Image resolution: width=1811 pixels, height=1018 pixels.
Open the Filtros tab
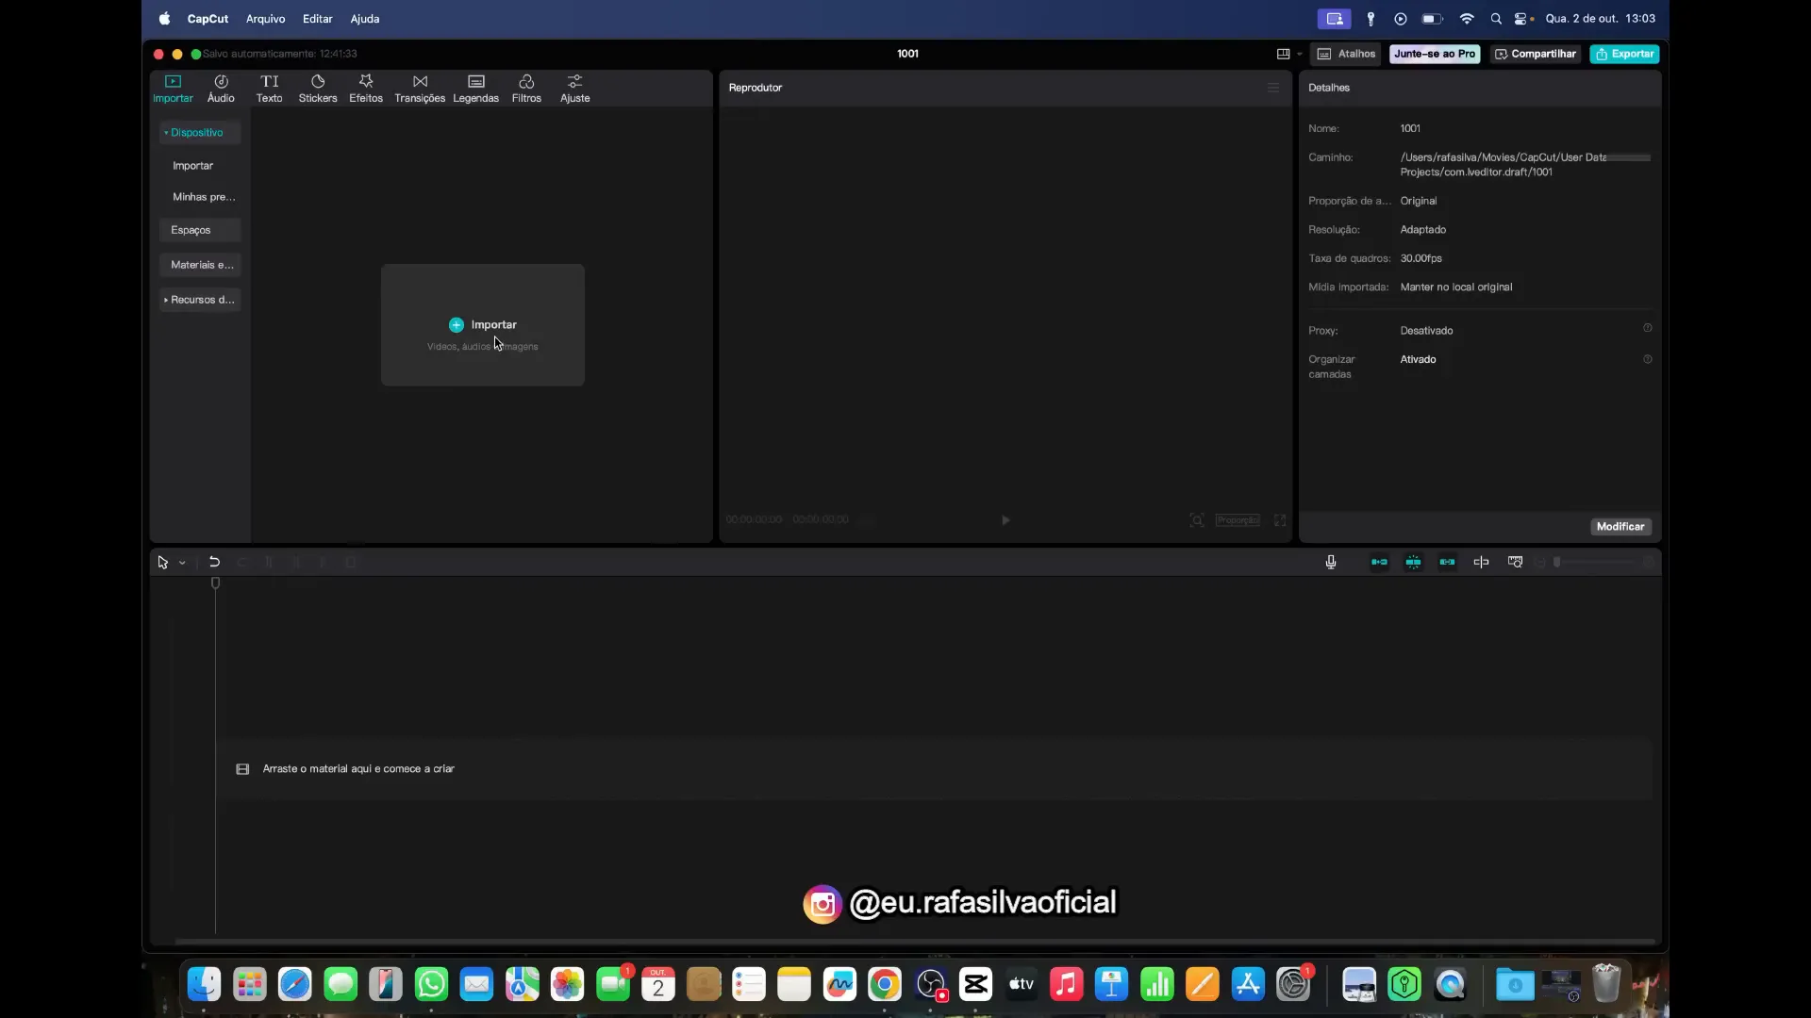pos(526,89)
